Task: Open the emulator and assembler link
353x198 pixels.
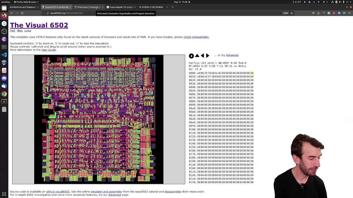Action: point(106,191)
